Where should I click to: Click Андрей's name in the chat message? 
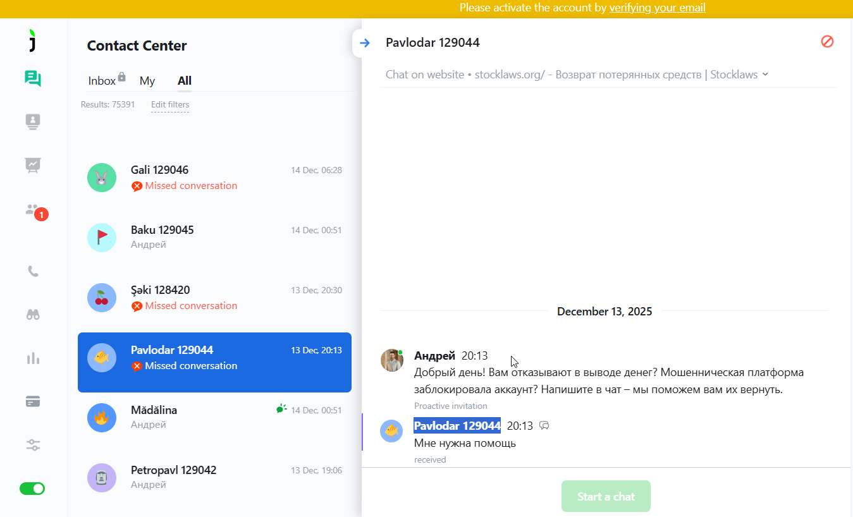pos(434,356)
